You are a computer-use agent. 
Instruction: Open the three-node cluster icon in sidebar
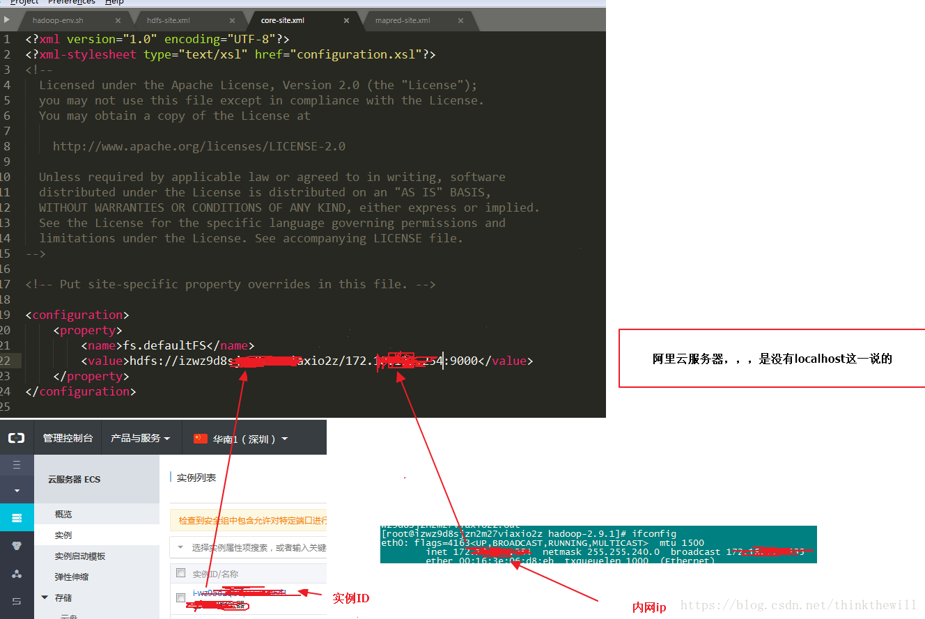coord(17,574)
